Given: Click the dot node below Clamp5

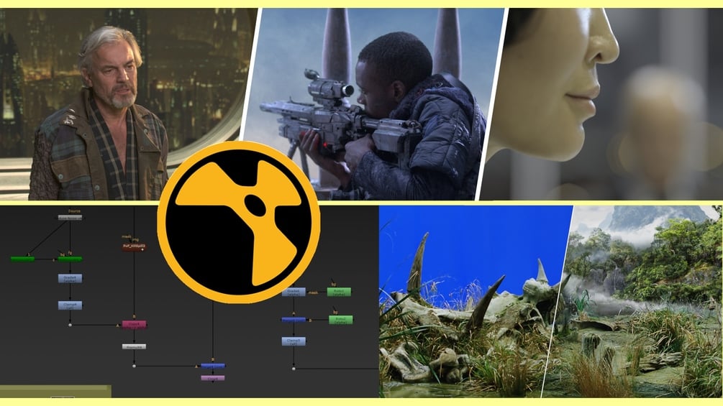Looking at the screenshot, I should pos(294,369).
